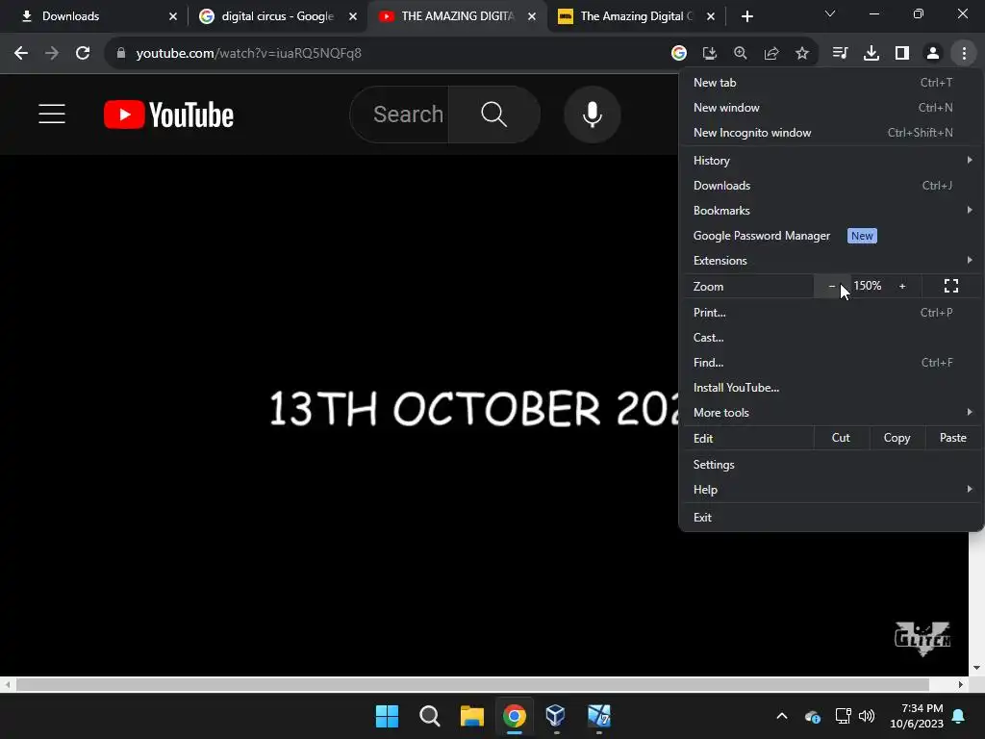Select New tab menu item

coord(830,83)
